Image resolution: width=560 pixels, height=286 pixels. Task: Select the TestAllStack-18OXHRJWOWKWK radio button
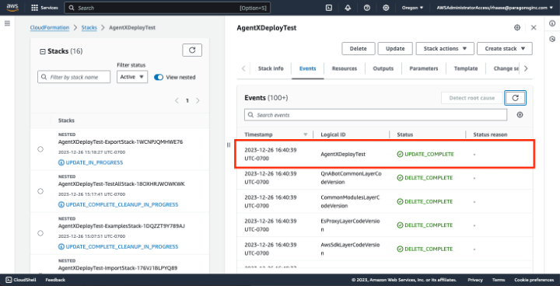[x=40, y=191]
